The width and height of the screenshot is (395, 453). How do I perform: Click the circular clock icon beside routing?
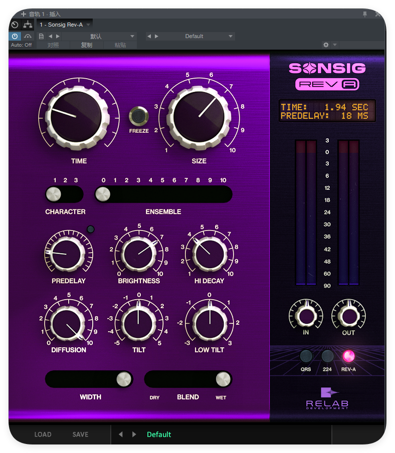[15, 25]
